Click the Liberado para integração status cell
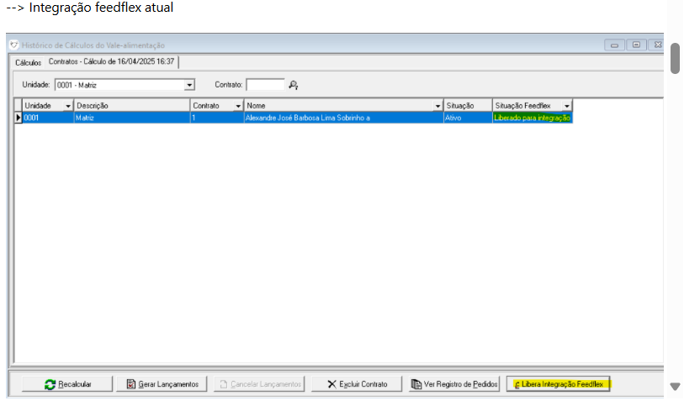This screenshot has width=684, height=401. coord(533,119)
